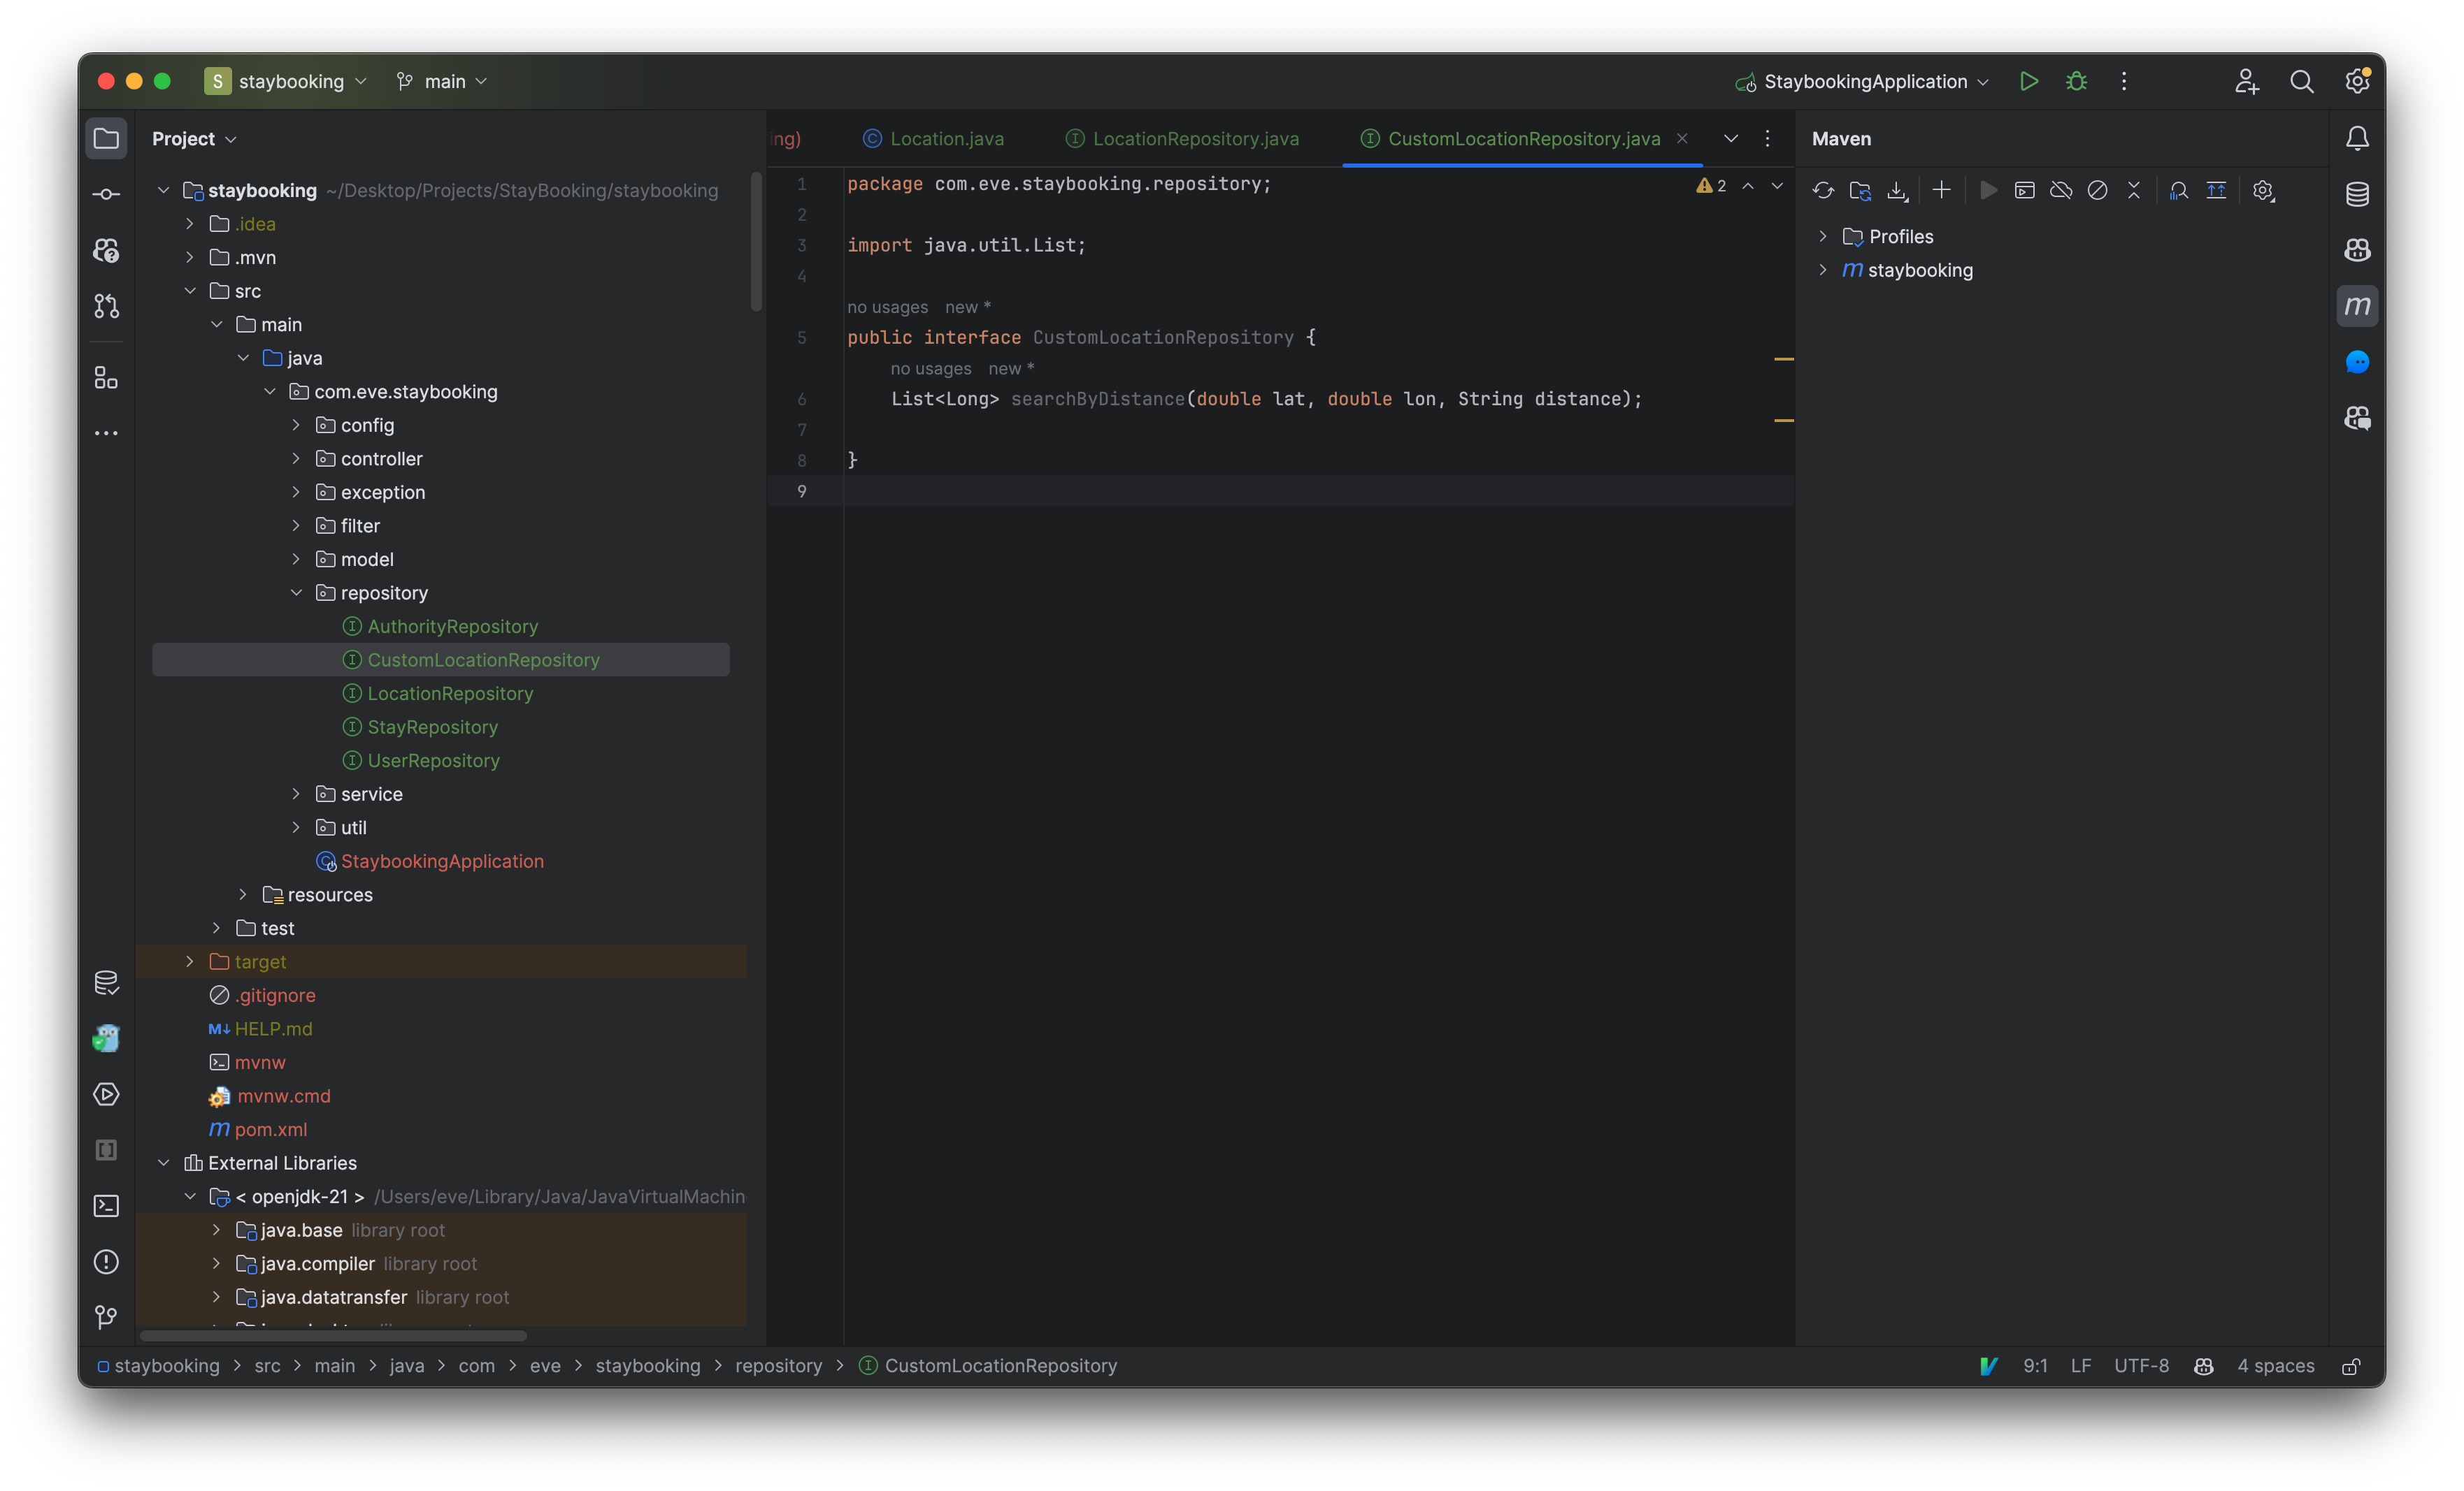Open the Commit tool window
2464x1491 pixels.
tap(107, 194)
